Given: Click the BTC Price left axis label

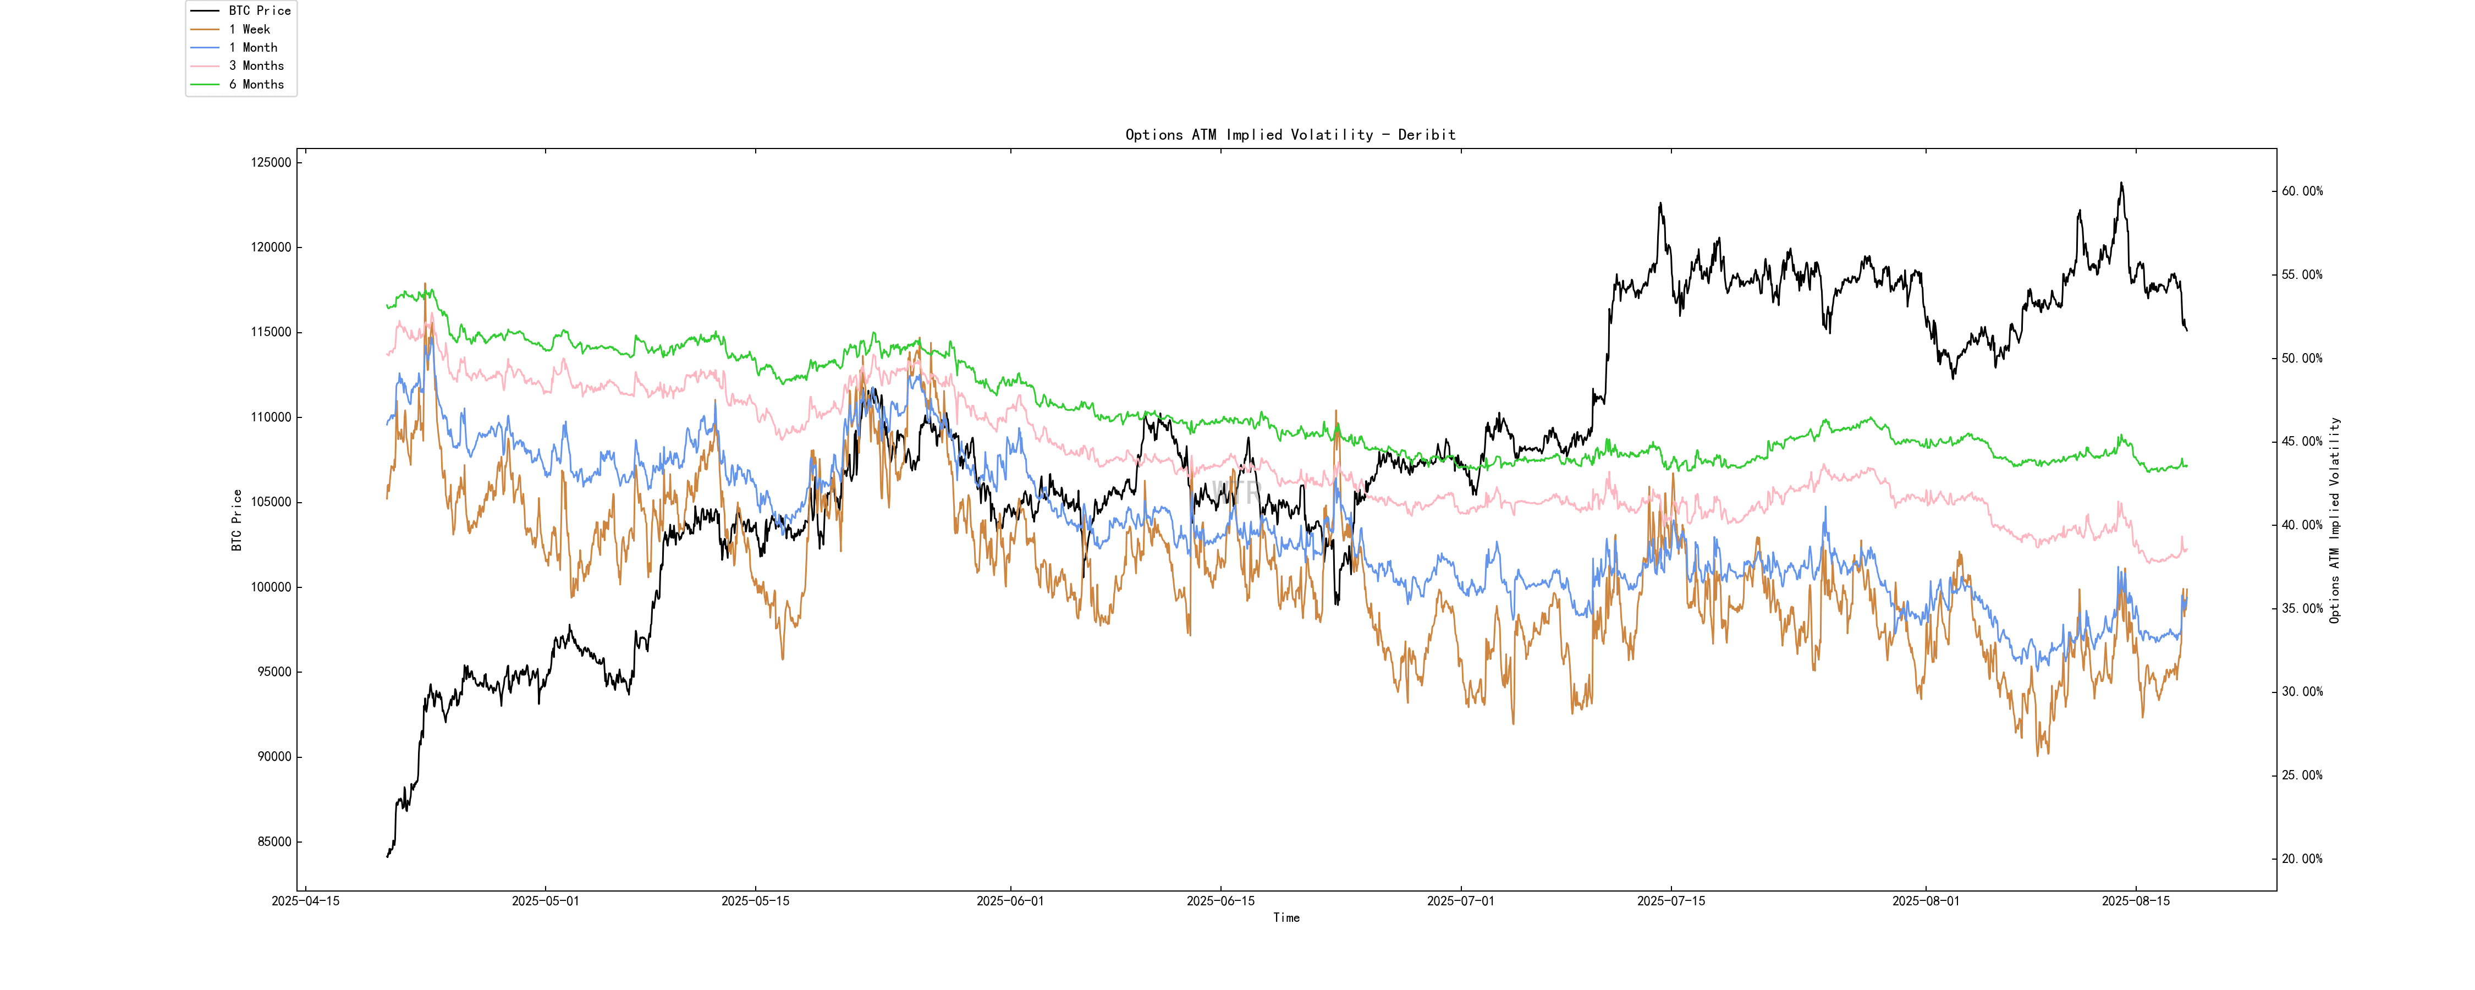Looking at the screenshot, I should [237, 520].
